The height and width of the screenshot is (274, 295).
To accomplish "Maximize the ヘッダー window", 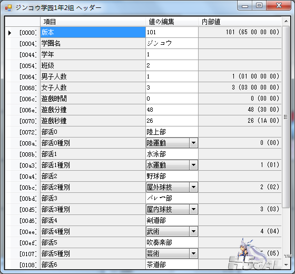I will click(x=259, y=6).
